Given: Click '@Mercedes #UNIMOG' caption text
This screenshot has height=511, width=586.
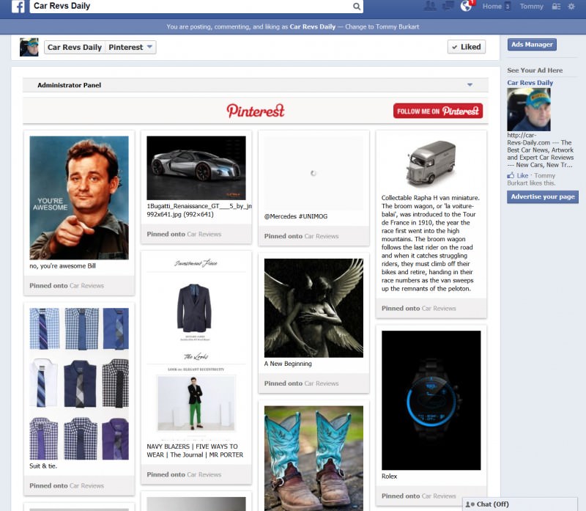Looking at the screenshot, I should pos(296,216).
